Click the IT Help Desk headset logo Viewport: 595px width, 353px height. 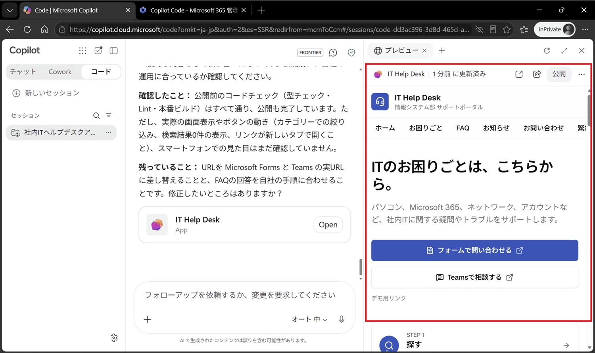point(380,101)
